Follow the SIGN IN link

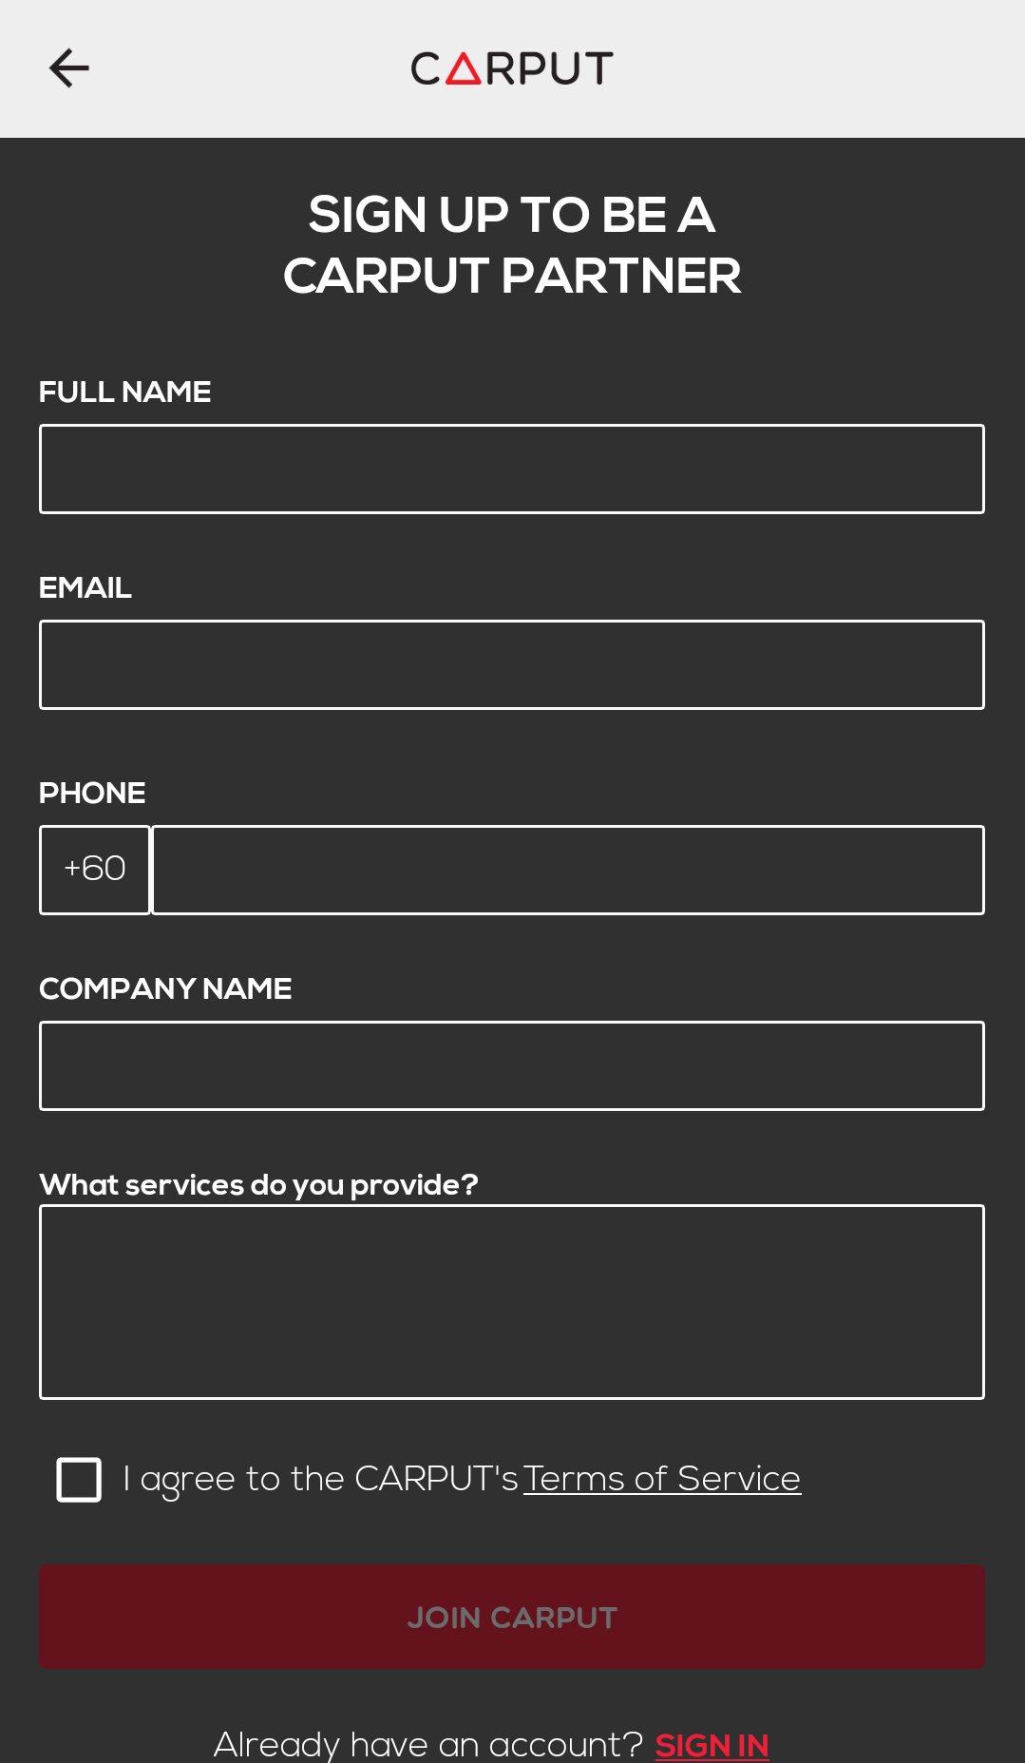pos(712,1745)
